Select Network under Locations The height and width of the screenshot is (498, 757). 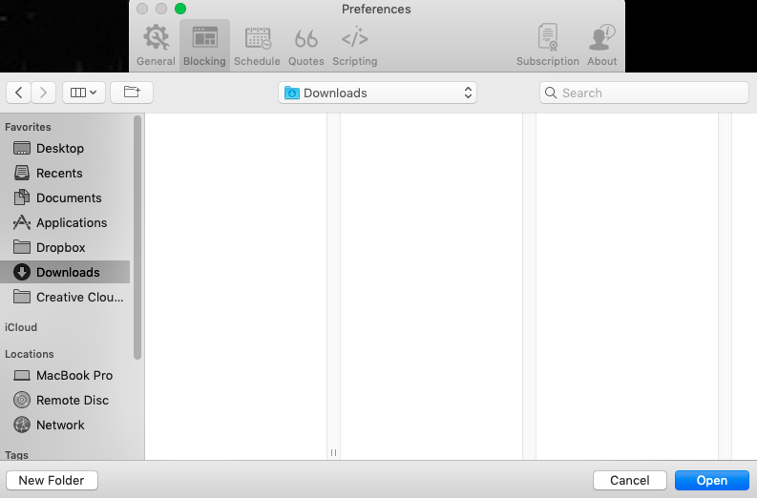[65, 425]
